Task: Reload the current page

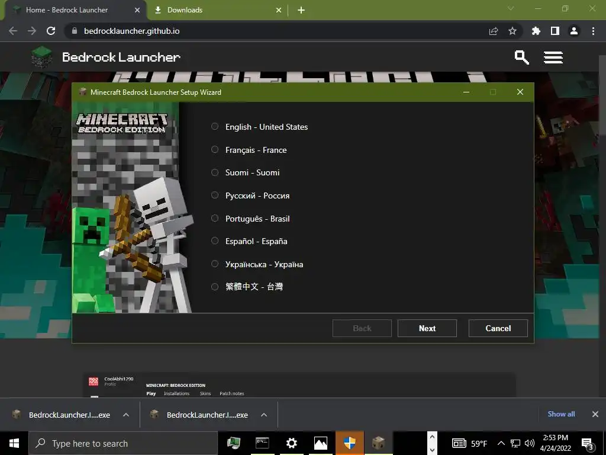Action: click(51, 31)
